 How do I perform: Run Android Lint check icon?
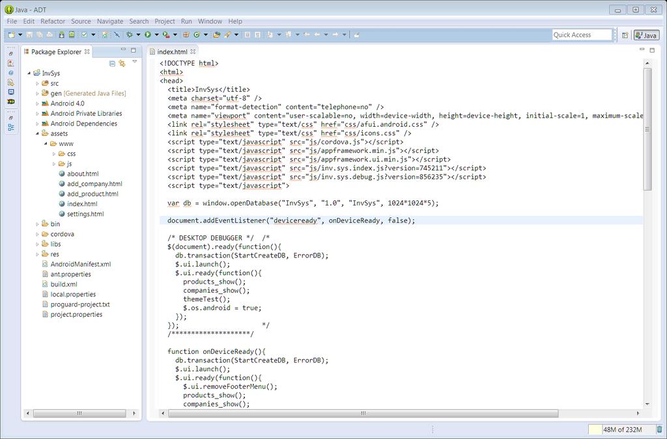coord(84,35)
